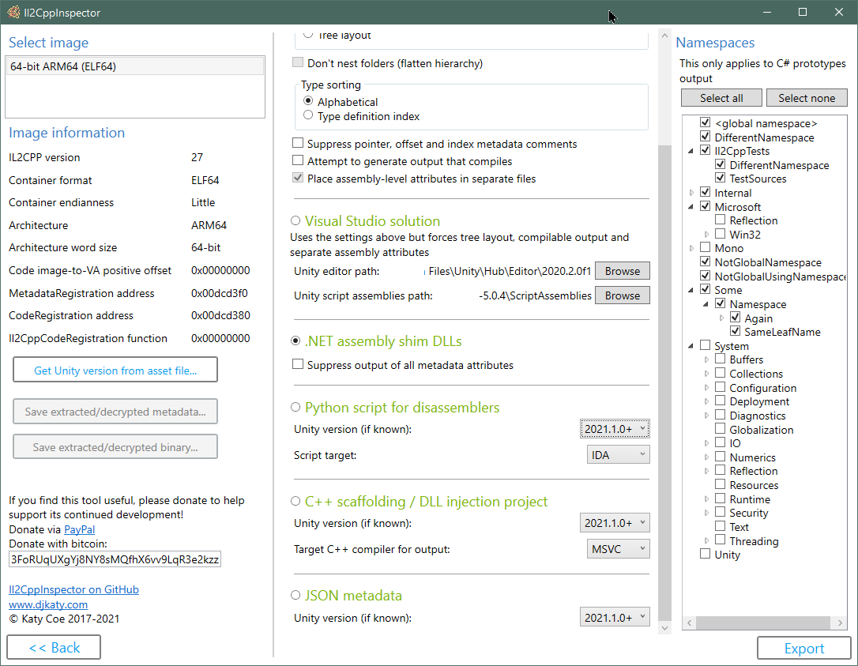858x666 pixels.
Task: Check "Attempt to generate output that compiles"
Action: pos(298,160)
